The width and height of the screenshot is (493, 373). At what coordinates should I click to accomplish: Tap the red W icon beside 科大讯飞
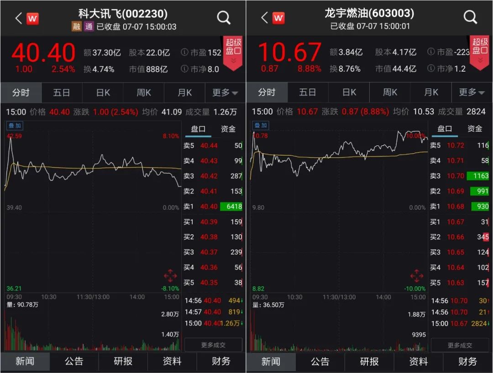(x=32, y=19)
